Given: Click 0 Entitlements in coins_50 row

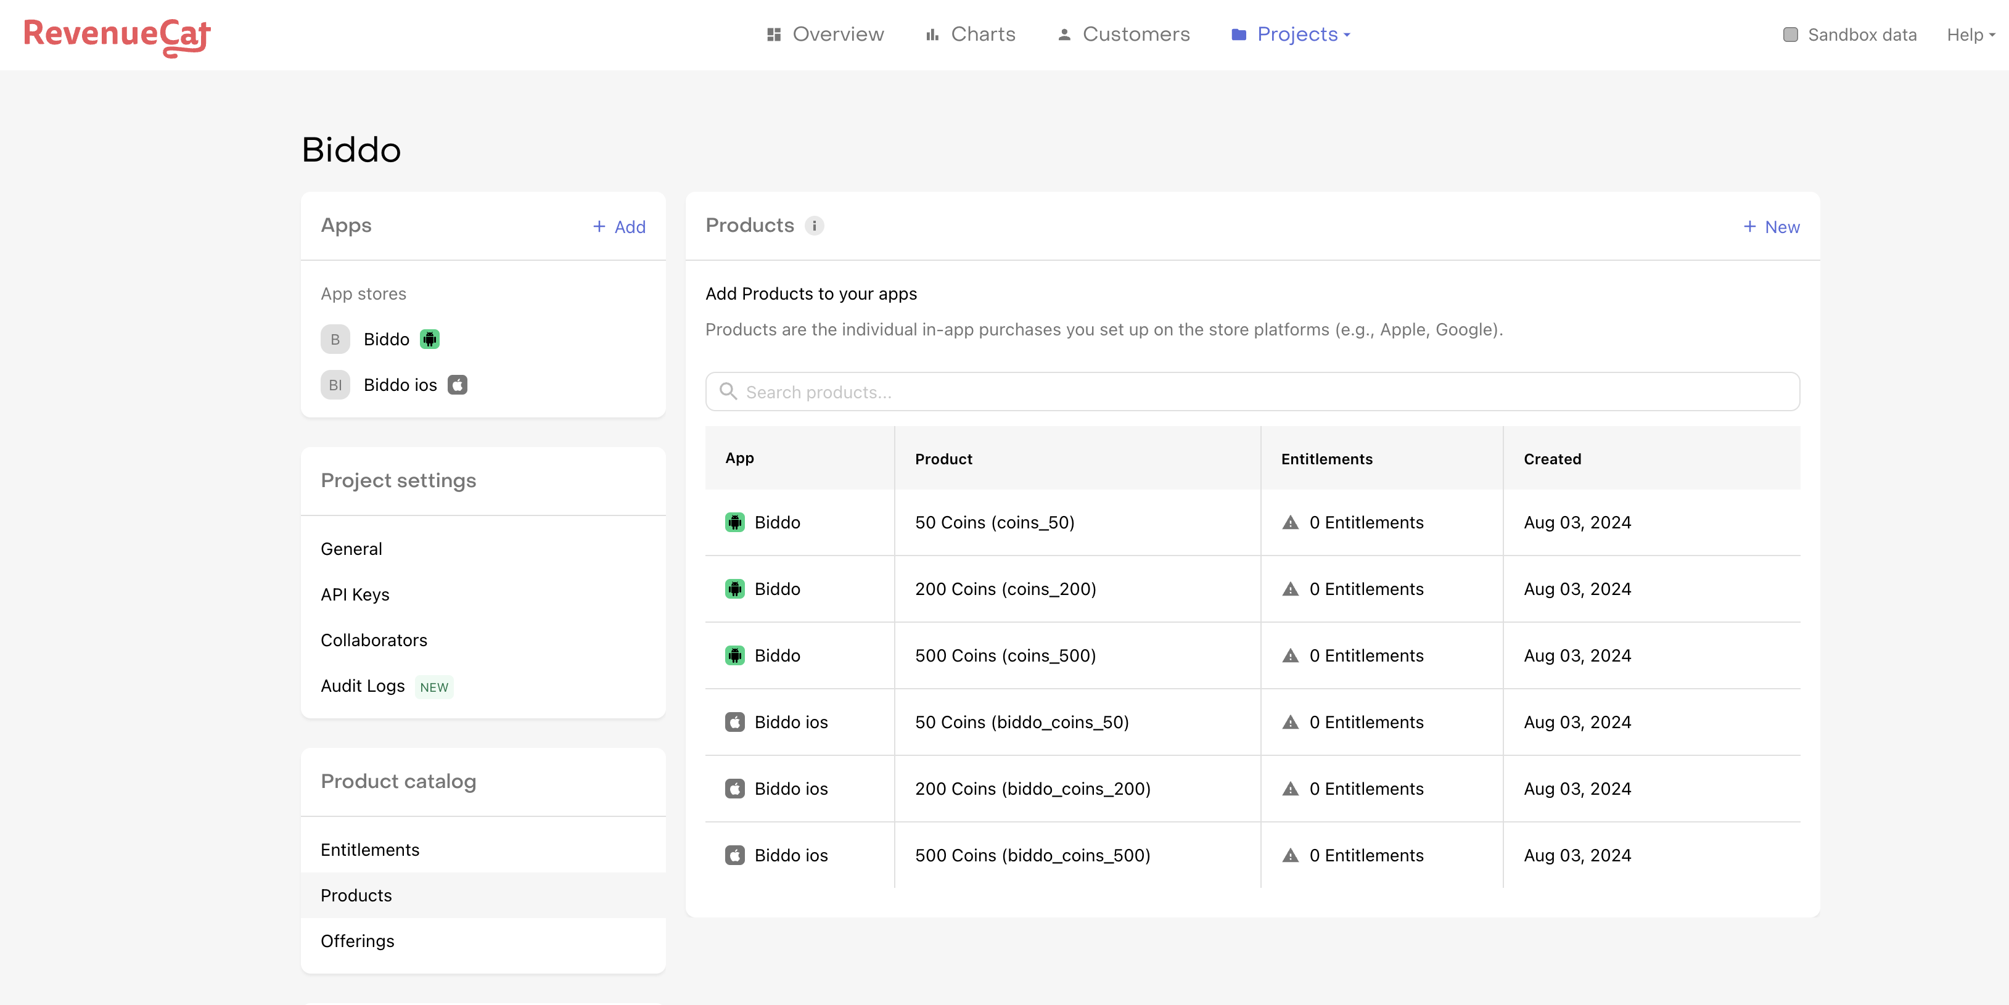Looking at the screenshot, I should [1366, 522].
